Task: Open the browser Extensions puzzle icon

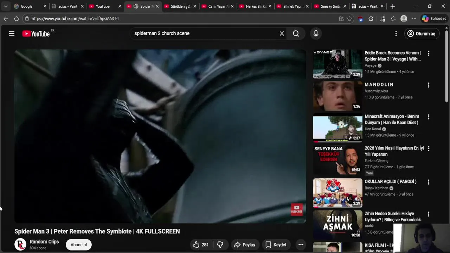Action: point(371,19)
